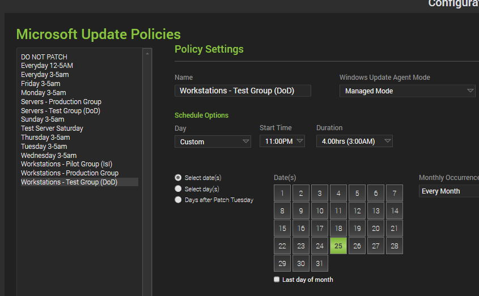This screenshot has width=479, height=296.
Task: Expand the Duration dropdown
Action: point(354,141)
